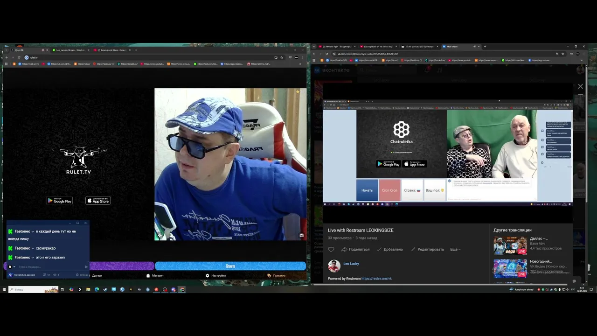
Task: Expand the Ещё menu under VK video
Action: click(455, 249)
